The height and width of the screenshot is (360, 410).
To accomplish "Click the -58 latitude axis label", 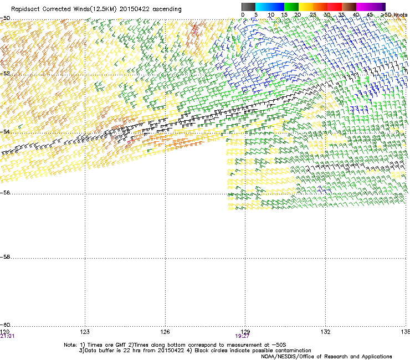I will pos(6,257).
